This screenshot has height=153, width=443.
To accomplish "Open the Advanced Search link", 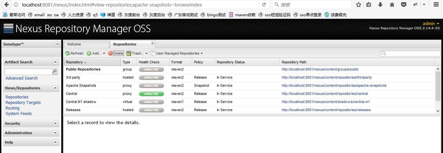I will (x=21, y=78).
